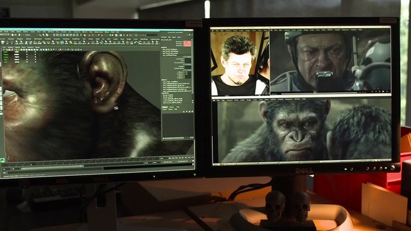The width and height of the screenshot is (411, 231).
Task: Open the Shading menu in Maya's viewport panel
Action: [10, 47]
